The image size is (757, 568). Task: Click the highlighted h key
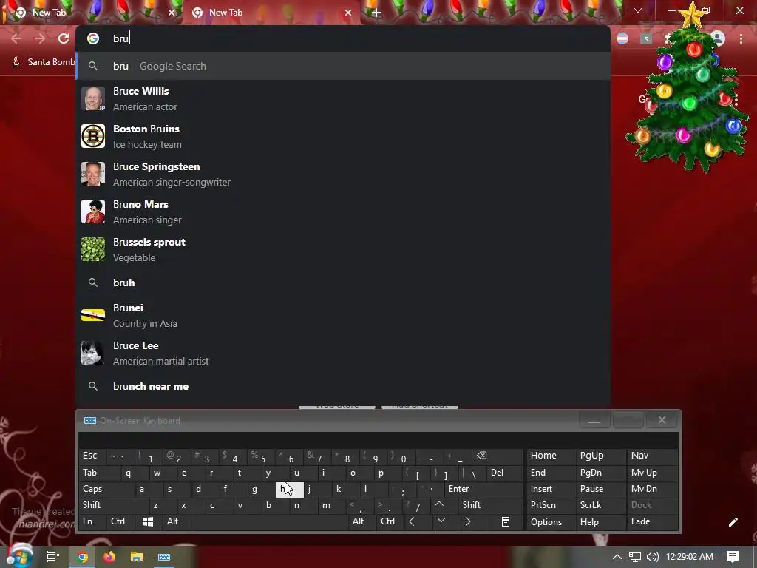pyautogui.click(x=290, y=489)
